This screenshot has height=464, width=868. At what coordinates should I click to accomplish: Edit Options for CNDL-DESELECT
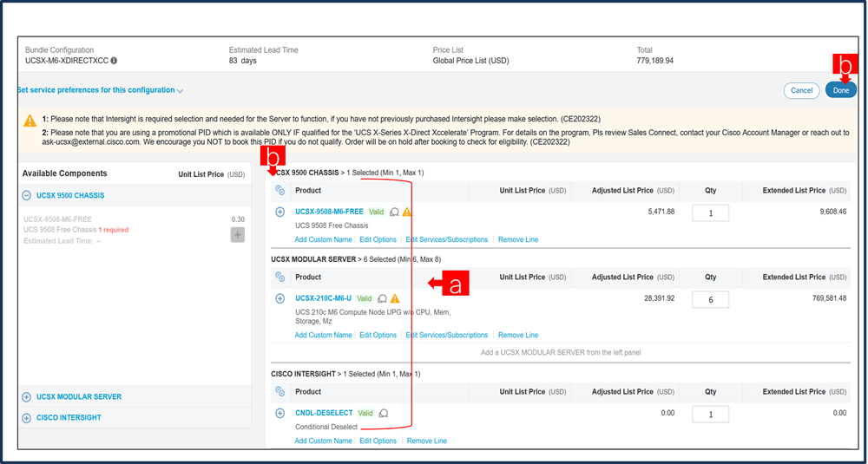click(x=378, y=441)
